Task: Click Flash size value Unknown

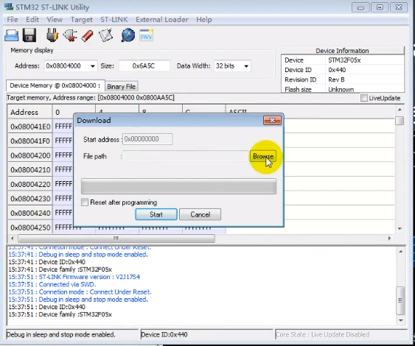Action: 341,89
